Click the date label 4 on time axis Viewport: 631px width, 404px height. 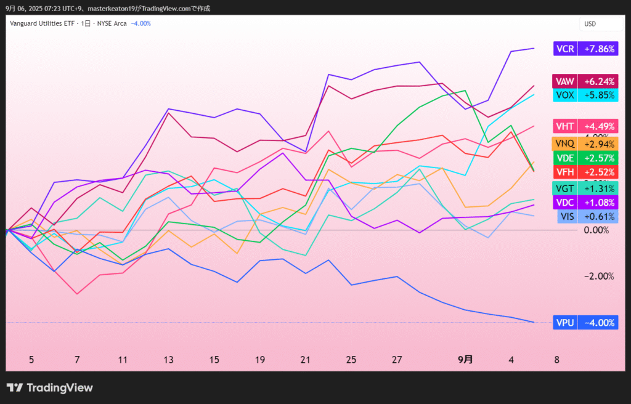(511, 360)
